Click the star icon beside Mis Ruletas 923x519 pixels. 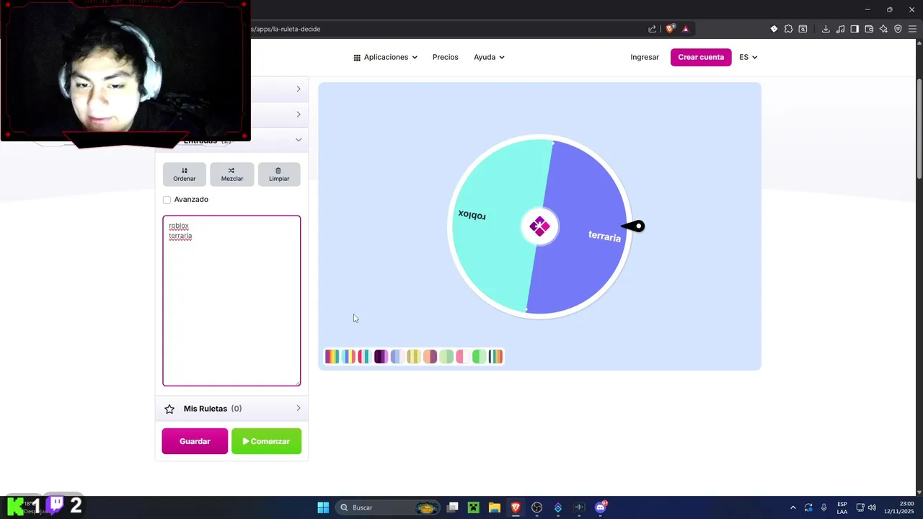click(169, 409)
